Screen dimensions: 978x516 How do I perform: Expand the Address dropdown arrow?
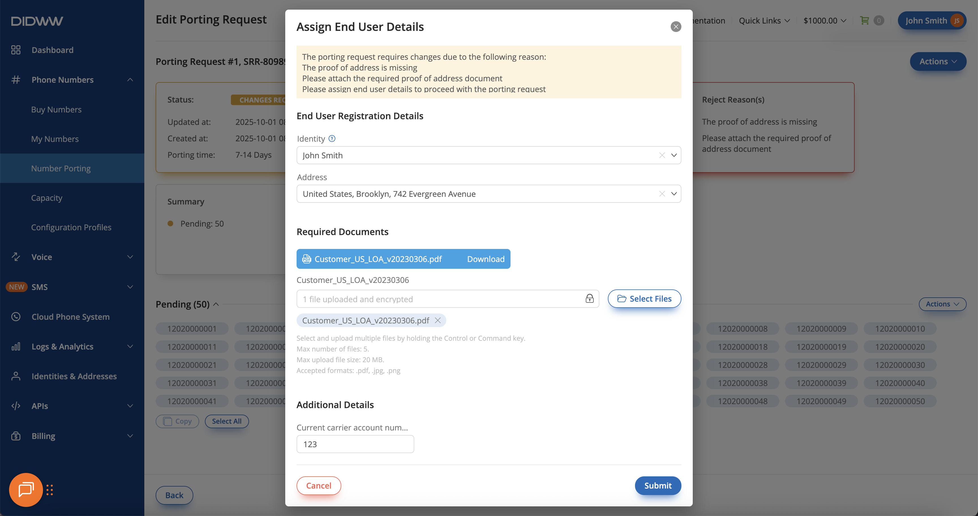click(674, 194)
